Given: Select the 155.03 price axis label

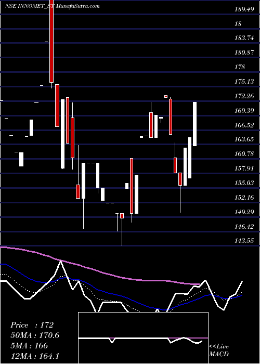Looking at the screenshot, I should [x=244, y=183].
